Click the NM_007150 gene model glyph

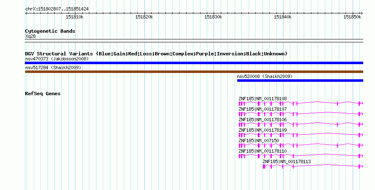click(301, 145)
